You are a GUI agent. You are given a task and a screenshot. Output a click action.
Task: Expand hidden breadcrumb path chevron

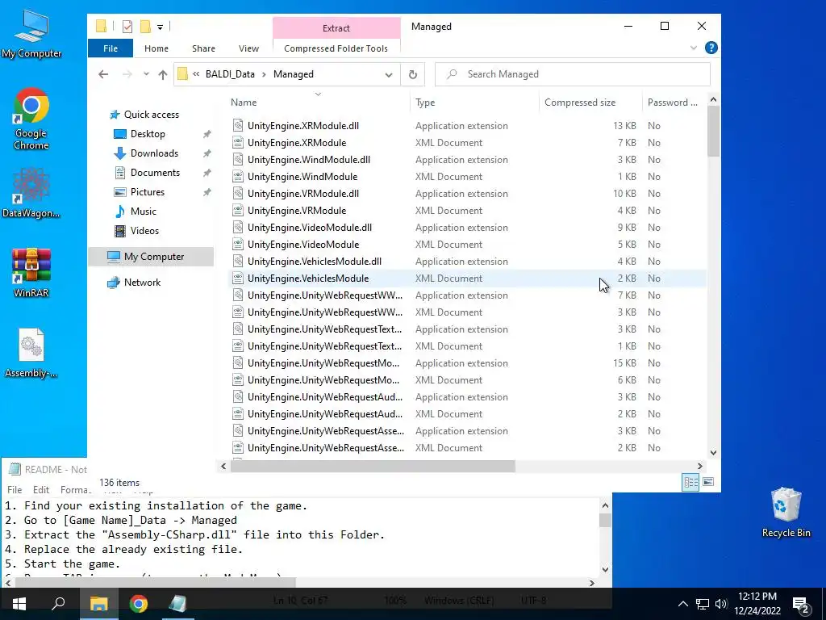pyautogui.click(x=196, y=74)
